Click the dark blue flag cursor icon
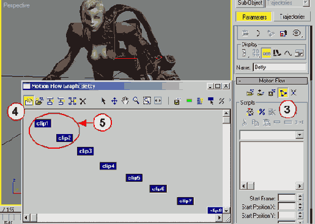Viewport: 315px width, 224px height. pyautogui.click(x=211, y=101)
